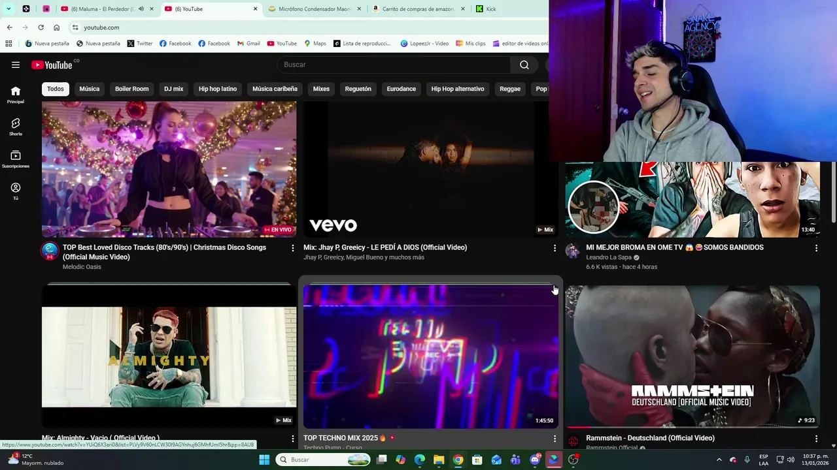Open the LE PEDÍ A DIOS mix title
837x470 pixels.
coord(385,247)
